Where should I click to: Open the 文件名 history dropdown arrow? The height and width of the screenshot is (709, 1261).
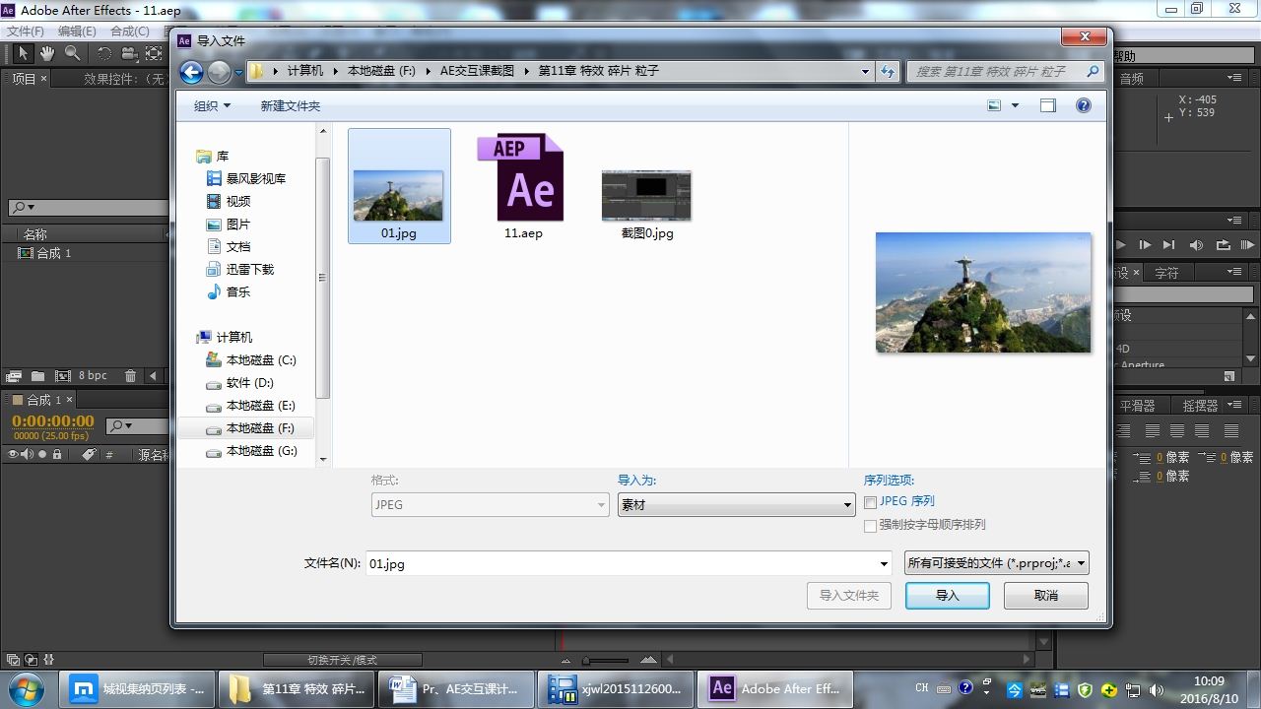coord(884,564)
